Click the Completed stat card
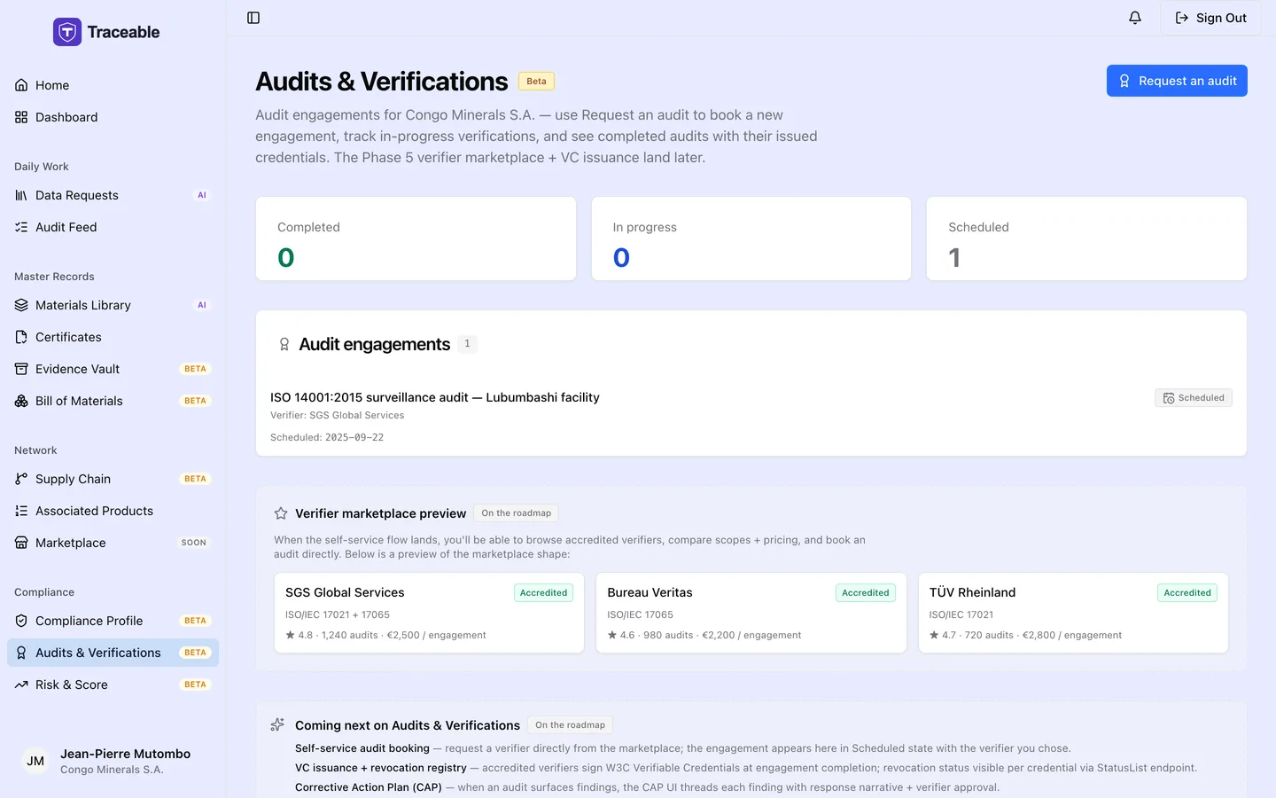The height and width of the screenshot is (798, 1276). 416,239
